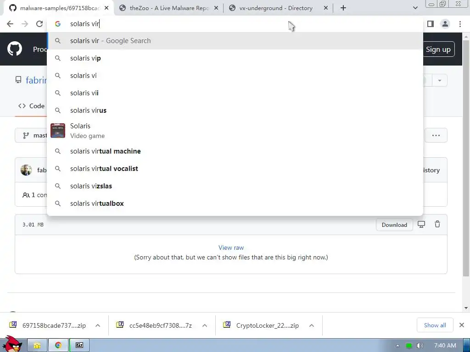Open the master branch selector
The width and height of the screenshot is (470, 352).
tap(31, 135)
